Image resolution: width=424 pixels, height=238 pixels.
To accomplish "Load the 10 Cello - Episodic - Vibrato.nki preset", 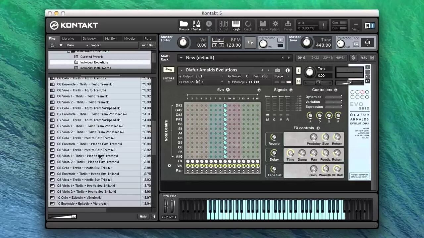I will [x=79, y=197].
